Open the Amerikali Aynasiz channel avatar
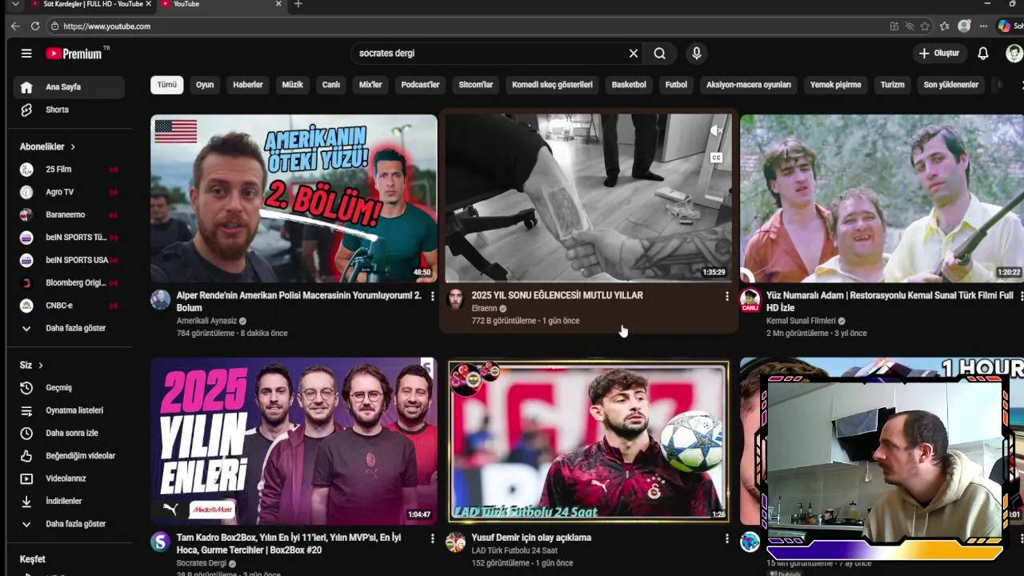Screen dimensions: 1024x576 point(161,300)
